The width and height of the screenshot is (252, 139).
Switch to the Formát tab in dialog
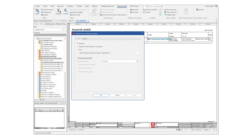click(x=84, y=39)
